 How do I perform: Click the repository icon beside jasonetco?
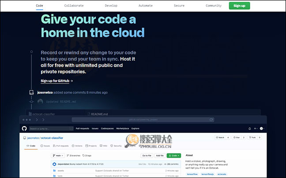coord(25,138)
